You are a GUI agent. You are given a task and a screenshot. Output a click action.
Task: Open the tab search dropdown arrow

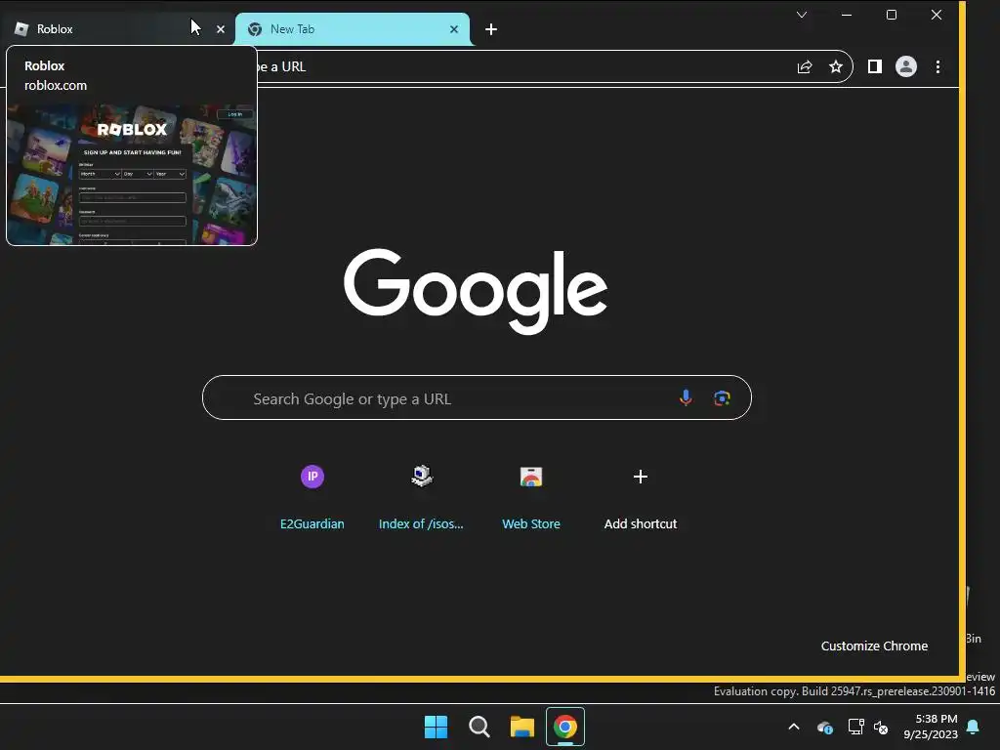(802, 15)
